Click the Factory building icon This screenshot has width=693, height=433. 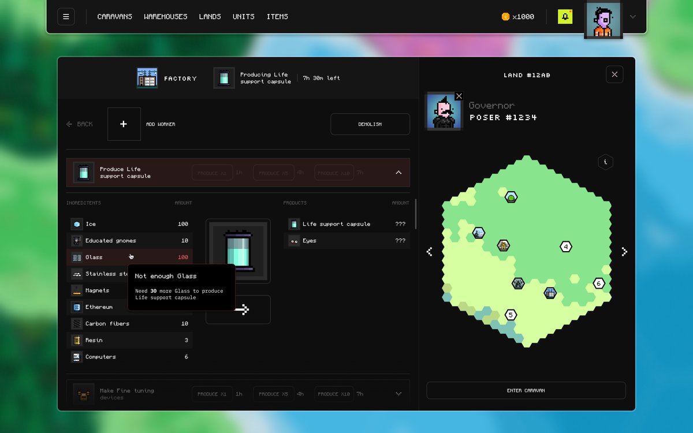point(147,78)
